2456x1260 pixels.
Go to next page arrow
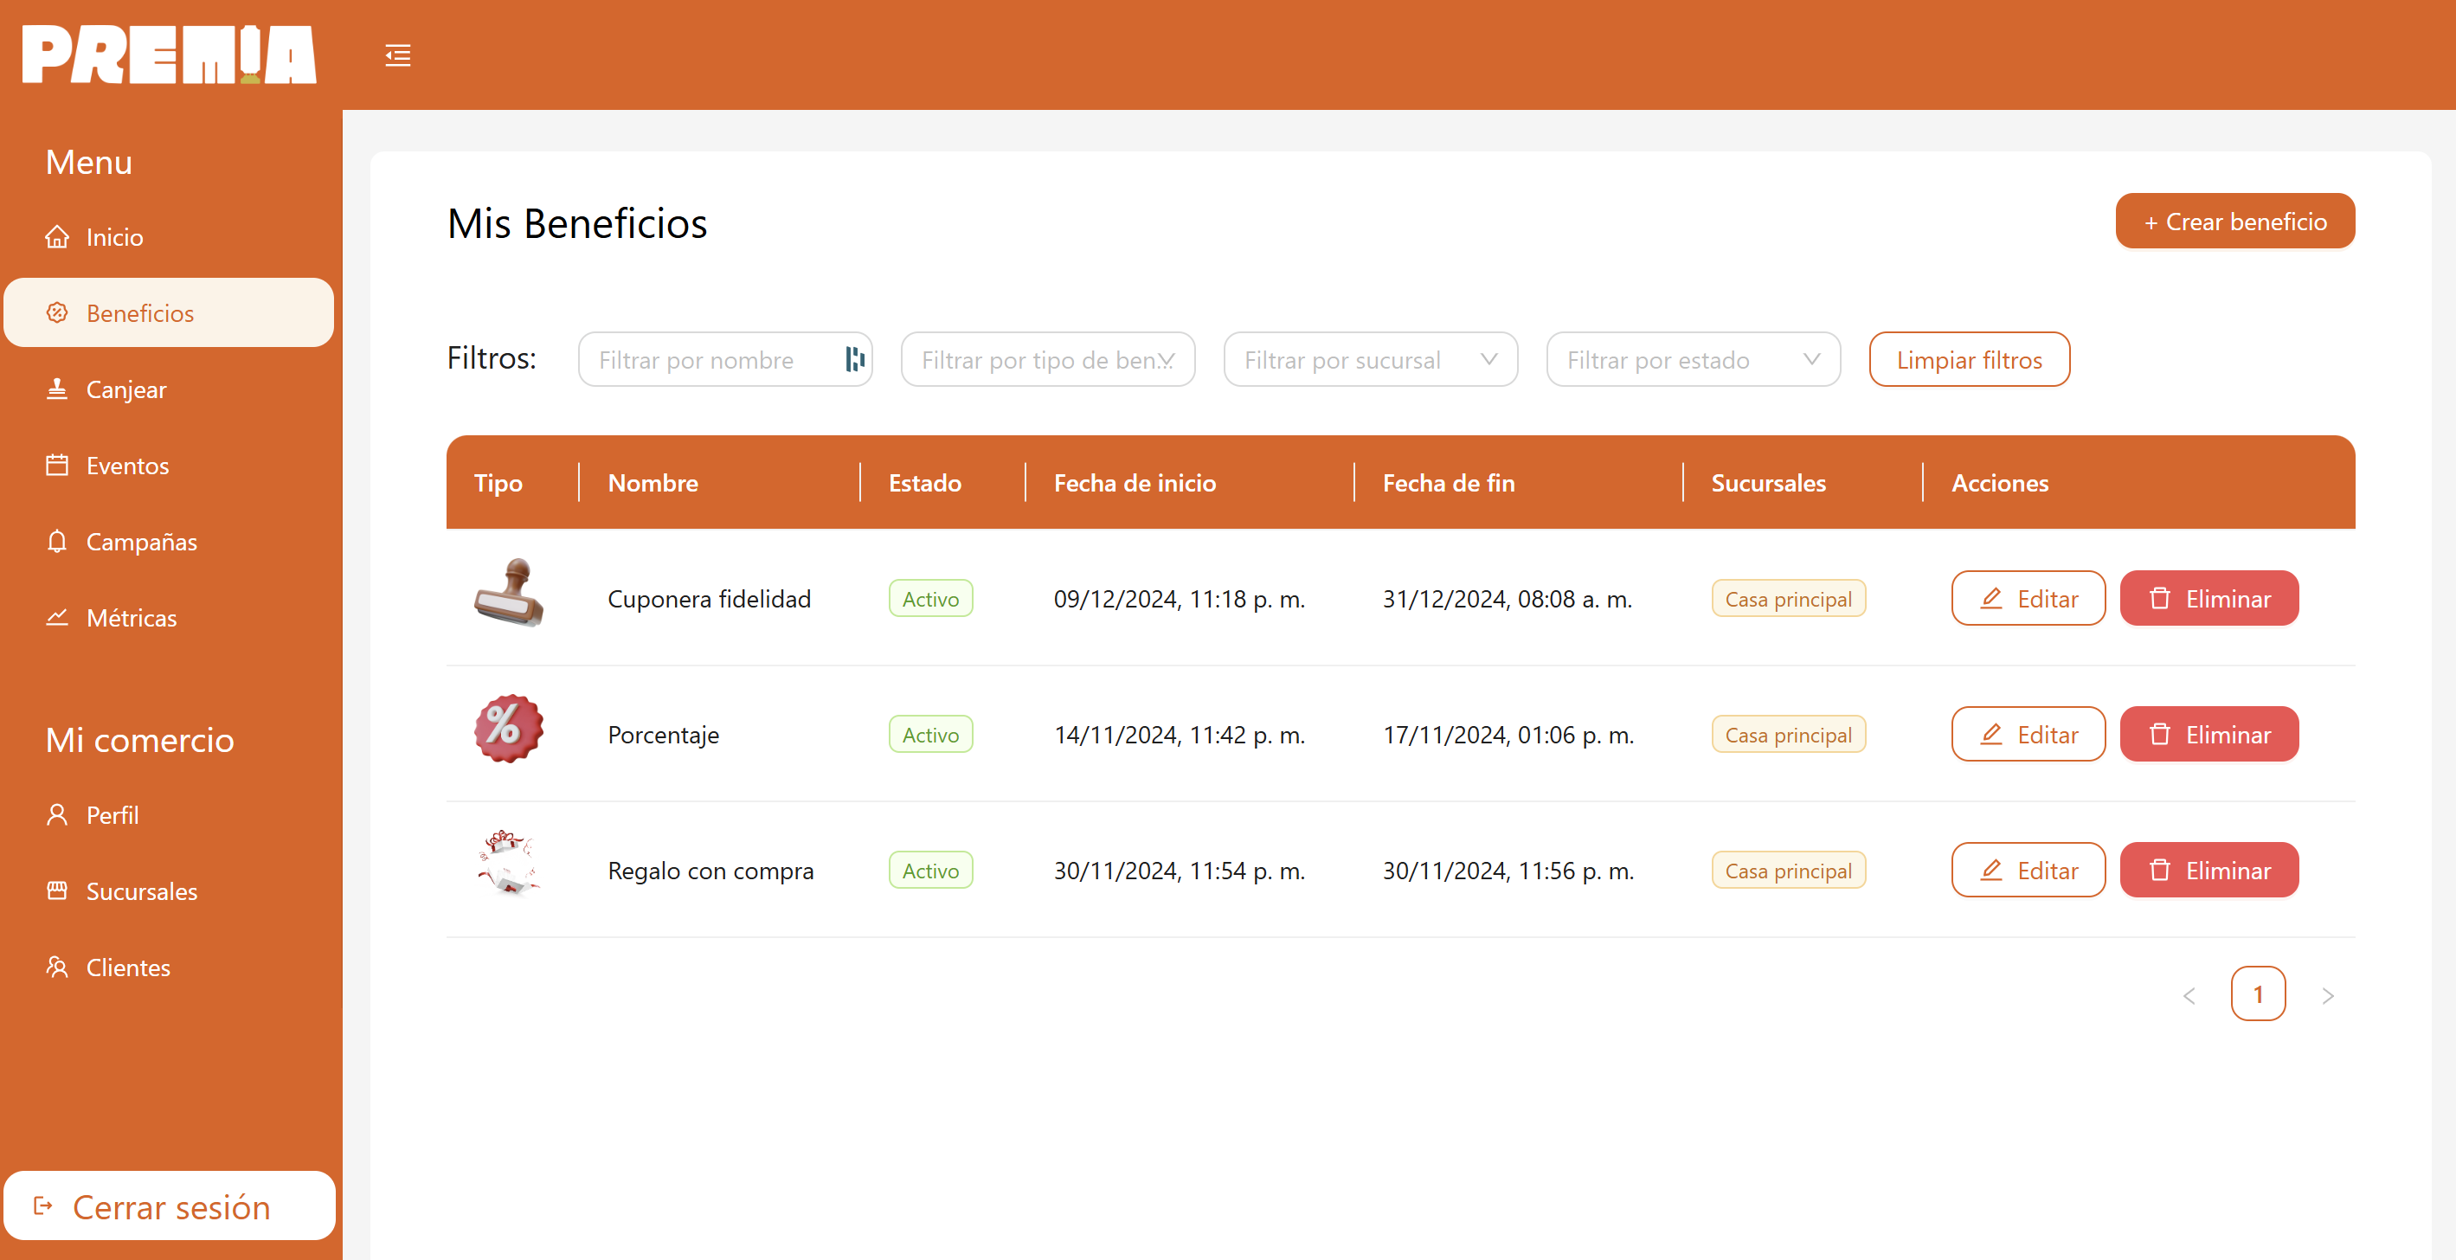pos(2327,995)
